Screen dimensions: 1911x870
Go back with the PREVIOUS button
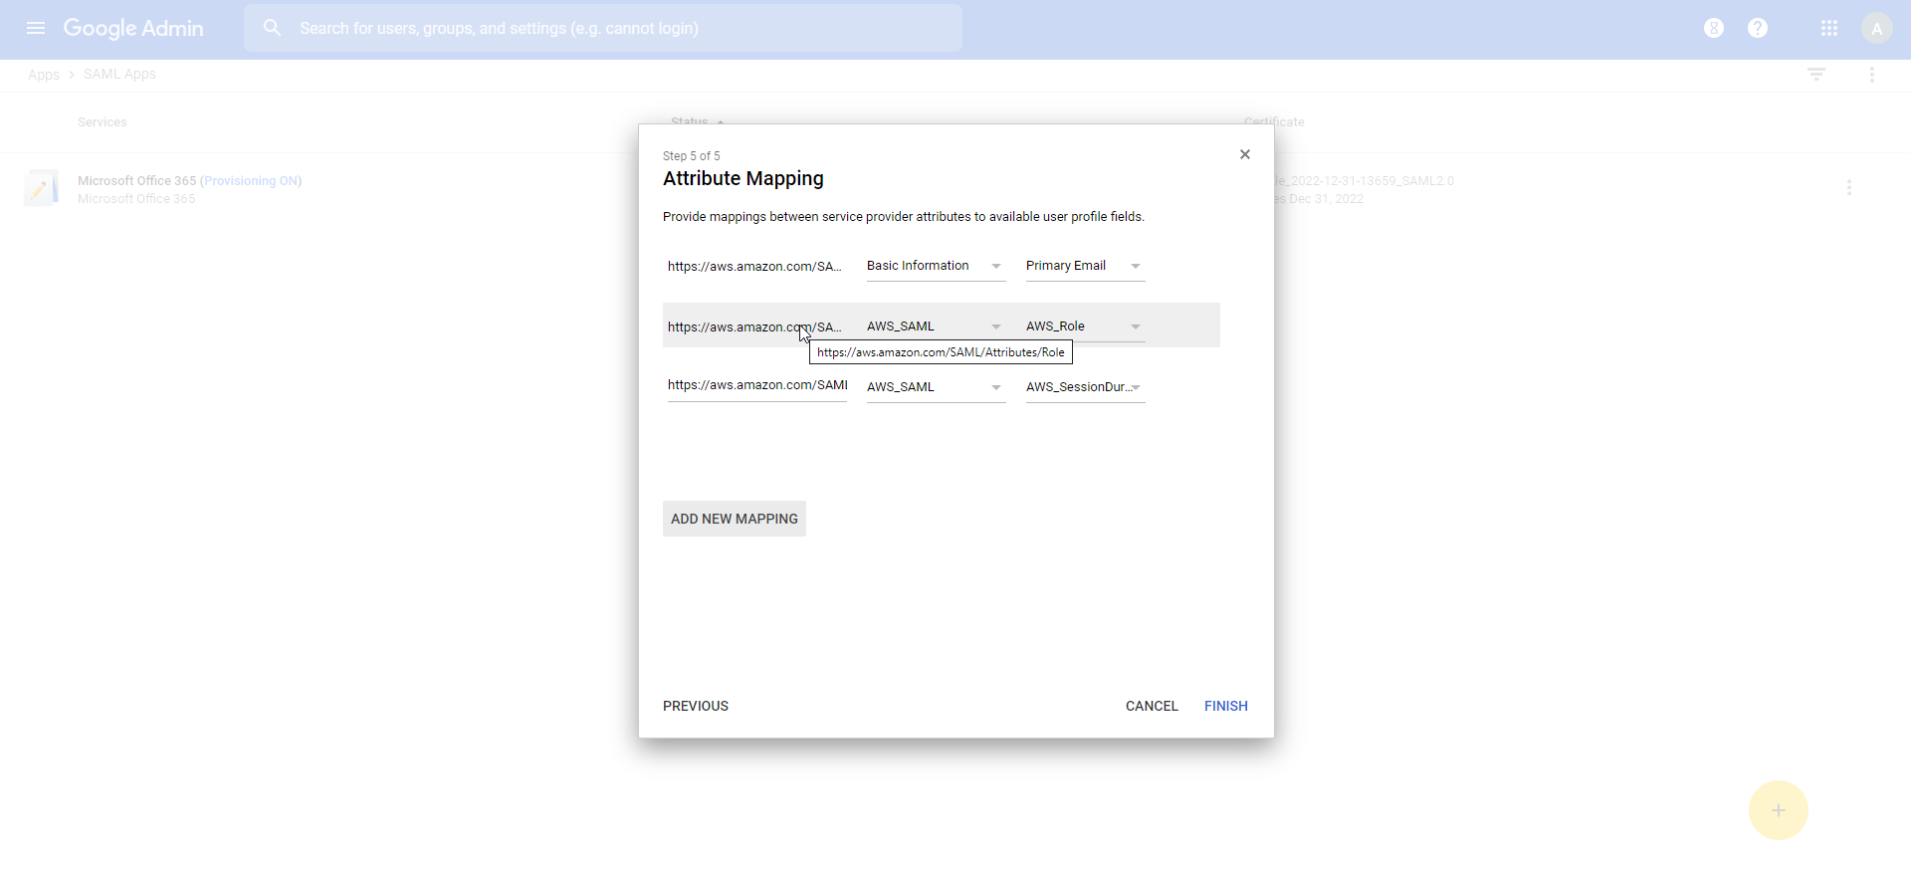[x=696, y=706]
